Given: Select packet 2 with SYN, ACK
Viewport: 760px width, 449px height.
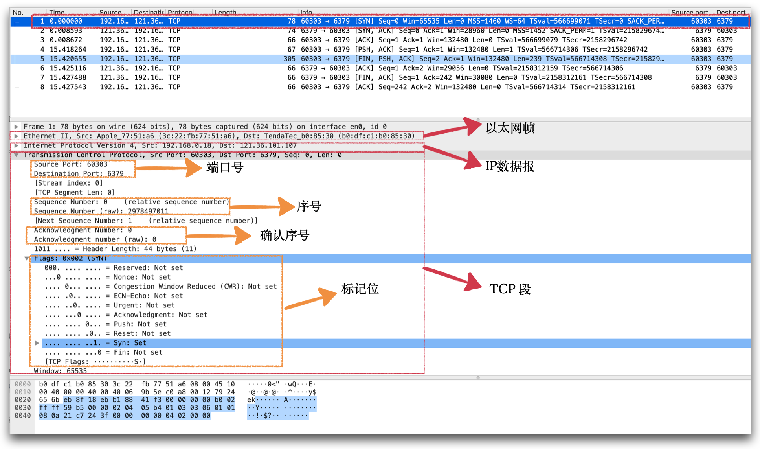Looking at the screenshot, I should coord(380,31).
